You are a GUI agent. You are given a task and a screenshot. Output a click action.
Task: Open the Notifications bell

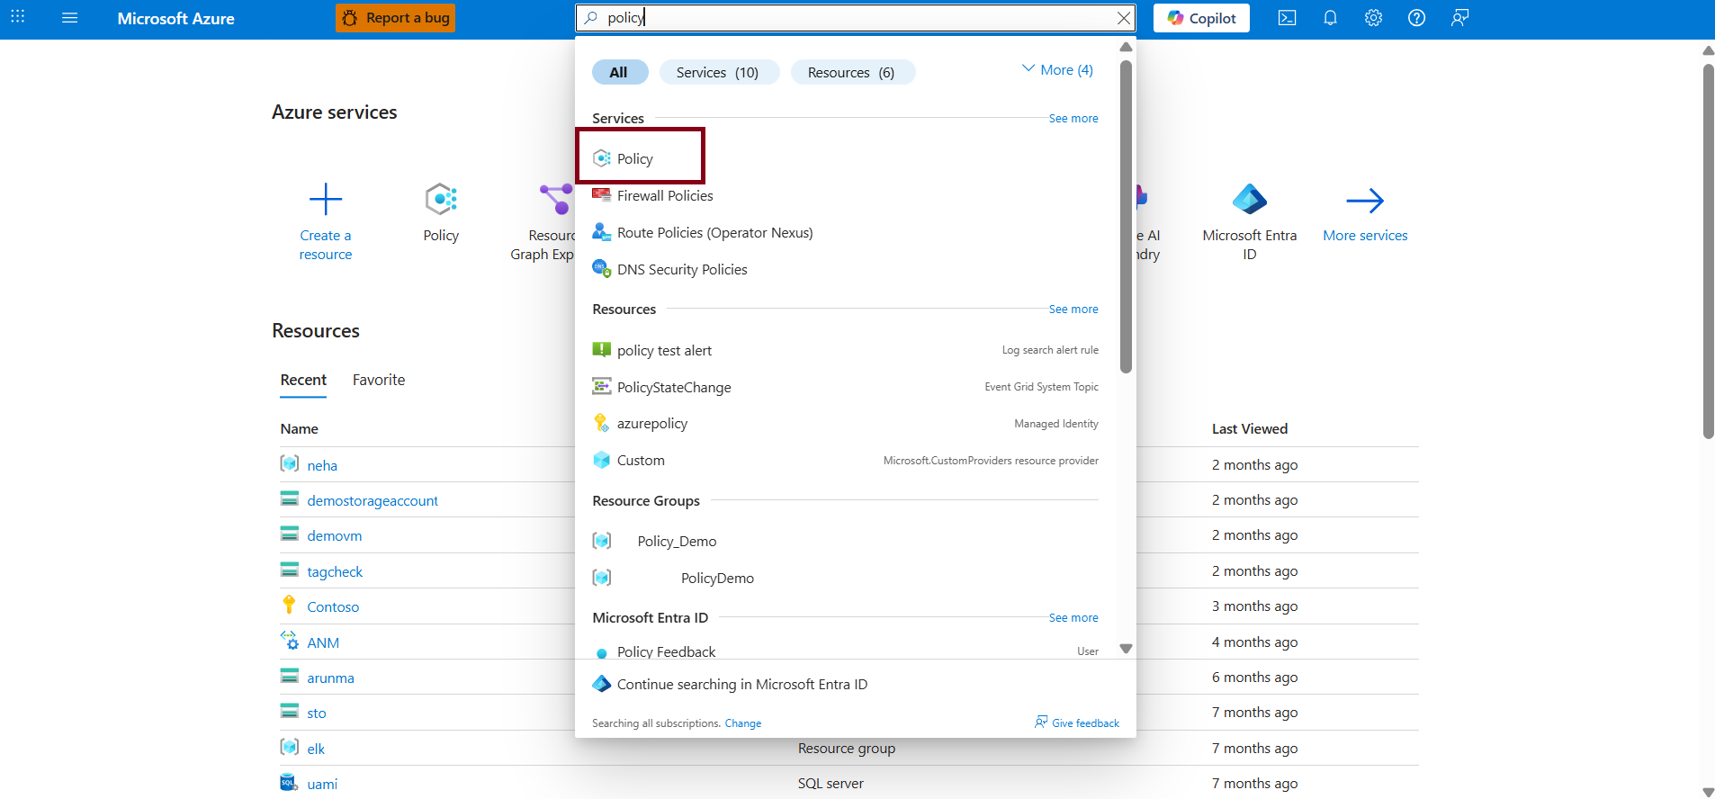1330,18
